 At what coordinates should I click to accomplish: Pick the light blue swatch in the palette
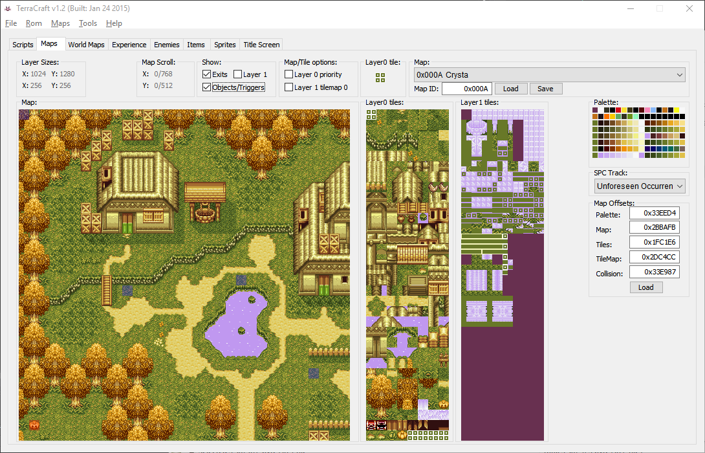click(653, 110)
